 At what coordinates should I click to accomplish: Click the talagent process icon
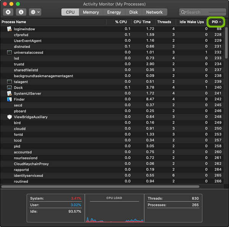(x=9, y=82)
